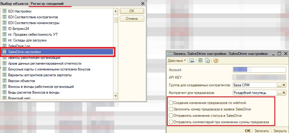Select Версии объектов row
Screen dimensions: 289x133
click(x=57, y=81)
